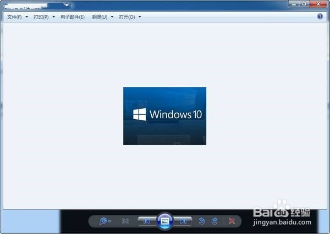Image resolution: width=330 pixels, height=234 pixels.
Task: Open the 打印(P) menu
Action: 41,17
